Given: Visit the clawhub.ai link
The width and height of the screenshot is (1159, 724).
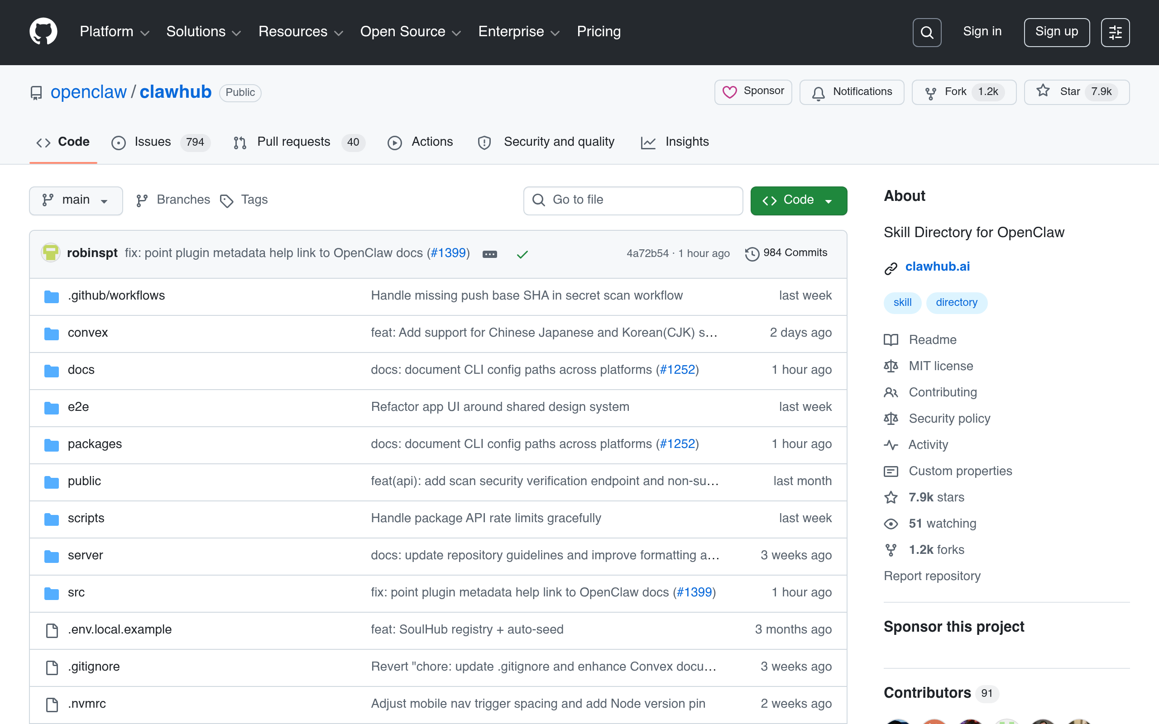Looking at the screenshot, I should click(937, 266).
